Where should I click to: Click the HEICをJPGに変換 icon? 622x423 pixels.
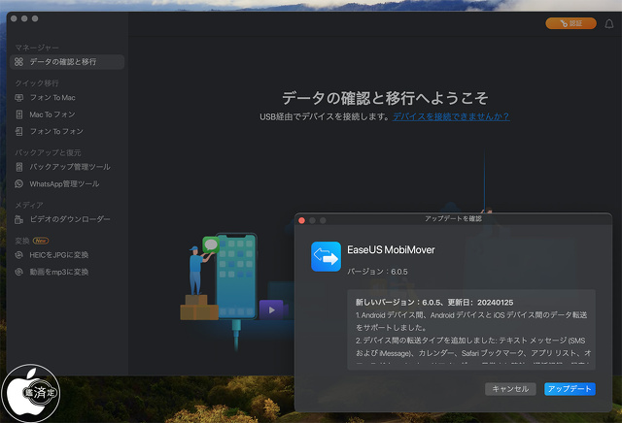pyautogui.click(x=18, y=255)
